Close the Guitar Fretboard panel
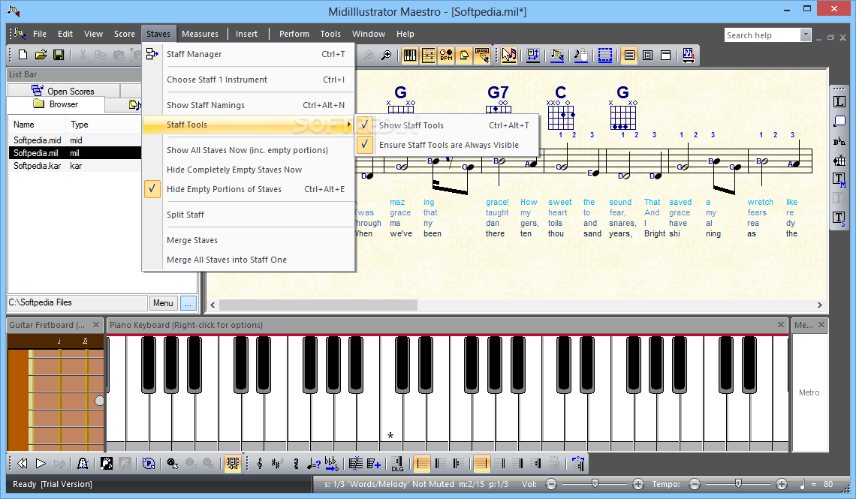 (x=96, y=325)
